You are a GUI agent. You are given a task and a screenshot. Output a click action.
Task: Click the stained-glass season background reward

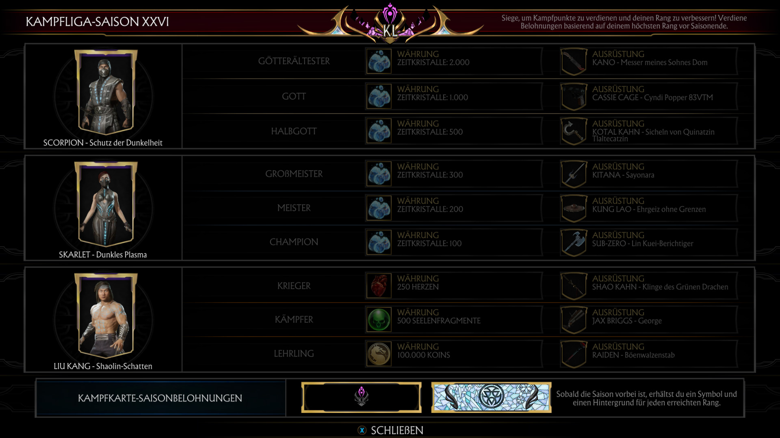(491, 397)
